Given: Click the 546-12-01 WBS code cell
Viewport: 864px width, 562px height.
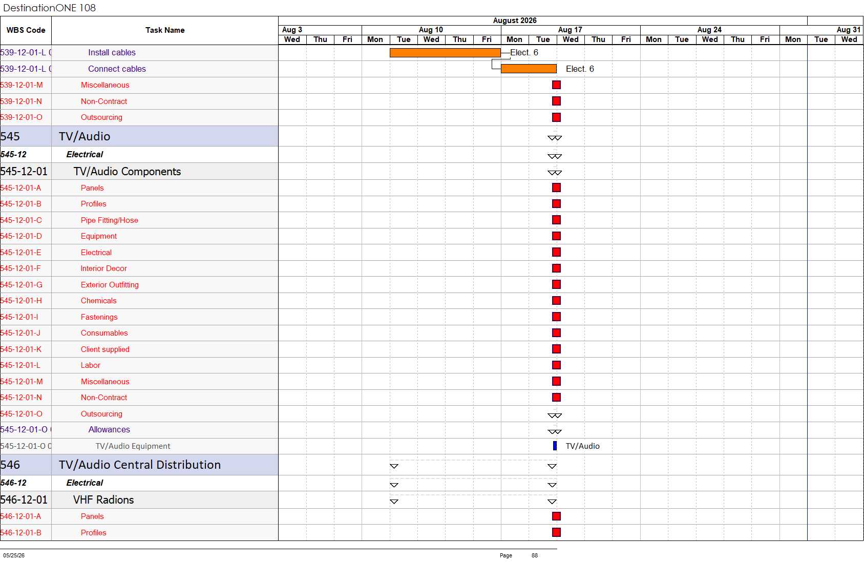Looking at the screenshot, I should pyautogui.click(x=26, y=500).
